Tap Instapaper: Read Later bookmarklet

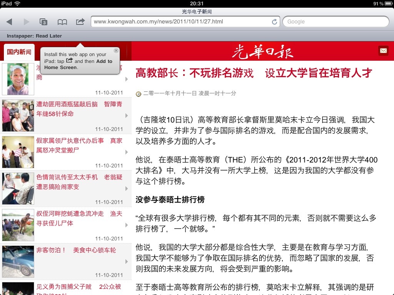[34, 36]
